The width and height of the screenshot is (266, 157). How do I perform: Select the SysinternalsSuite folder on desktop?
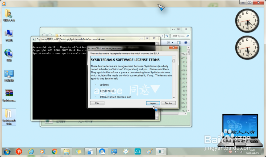[9, 117]
